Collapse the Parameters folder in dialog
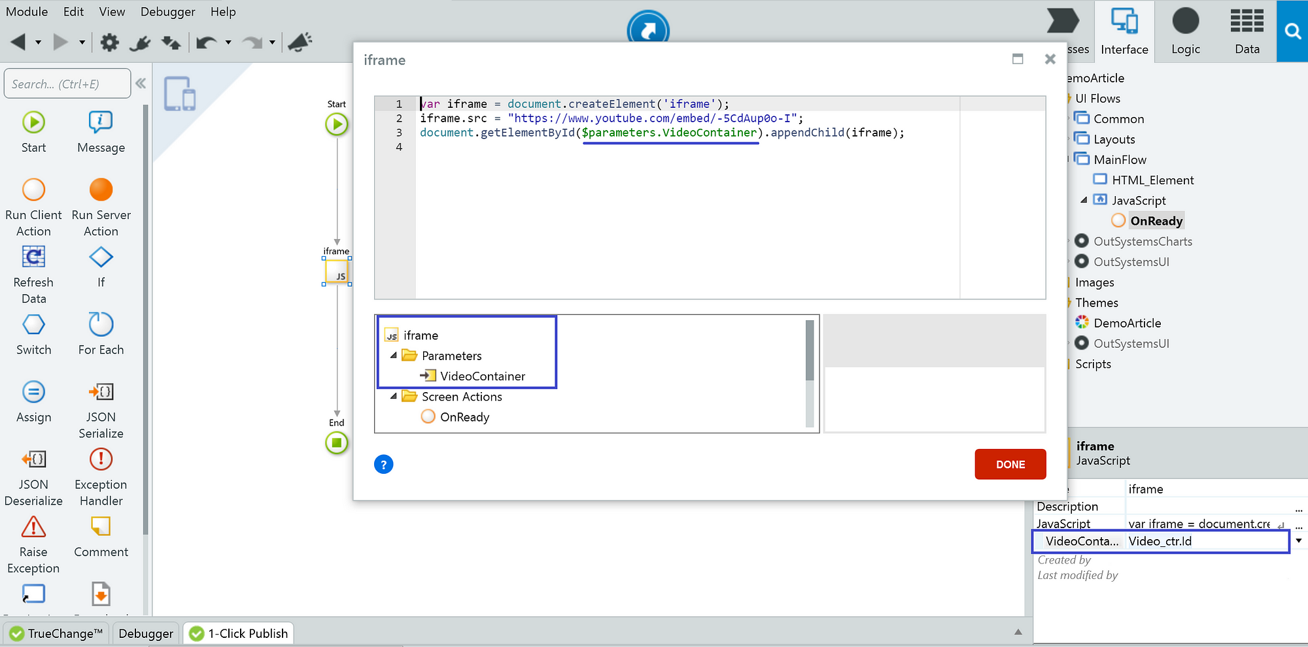This screenshot has width=1308, height=647. [393, 355]
